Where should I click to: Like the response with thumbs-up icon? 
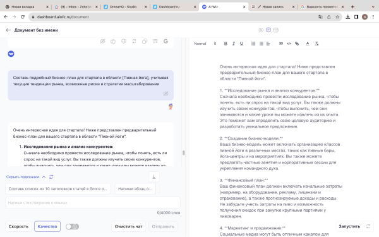tap(113, 41)
